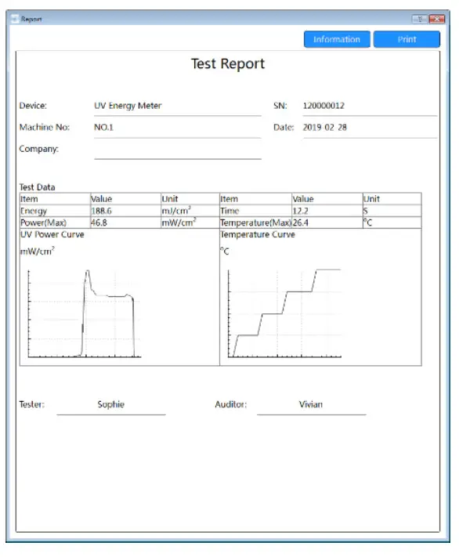Click the °C axis label above temperature chart
Screen dimensions: 459x557
coord(225,251)
